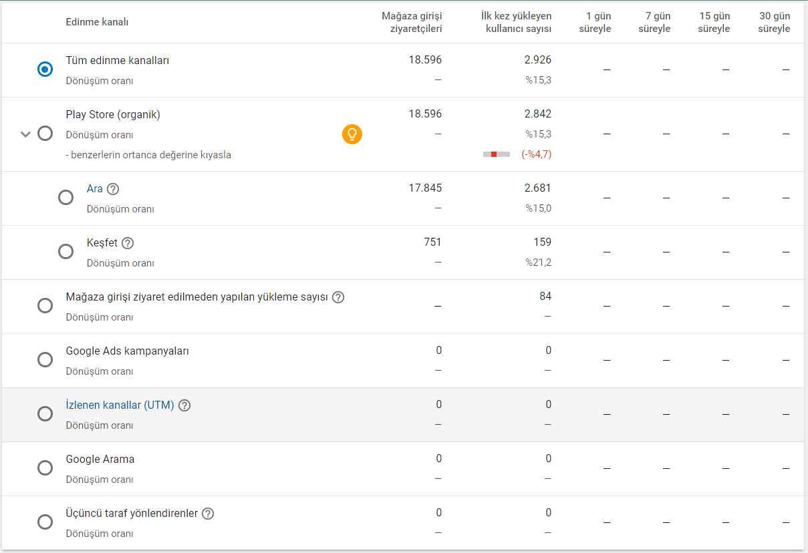Click the 15 gün süreyle header

pos(714,22)
